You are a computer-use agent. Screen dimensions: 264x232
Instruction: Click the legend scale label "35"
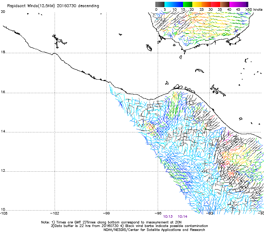pos(220,9)
